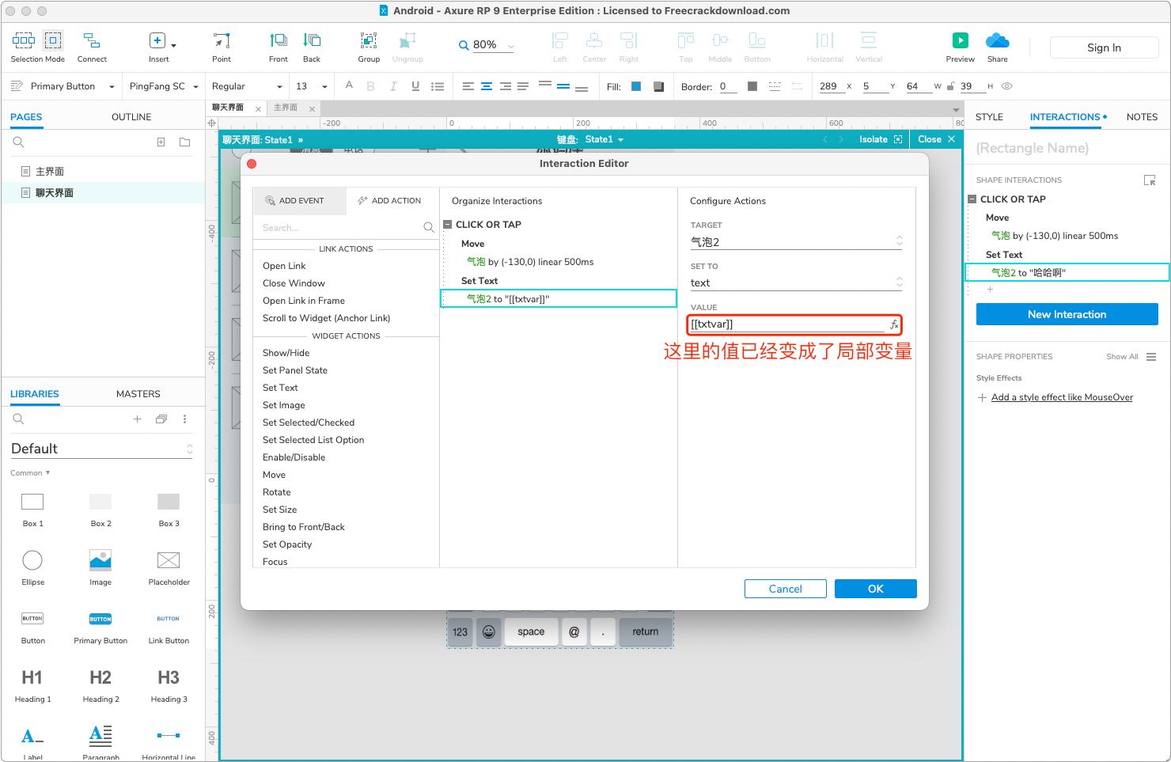Click the border color swatch
This screenshot has height=762, width=1171.
pos(752,86)
